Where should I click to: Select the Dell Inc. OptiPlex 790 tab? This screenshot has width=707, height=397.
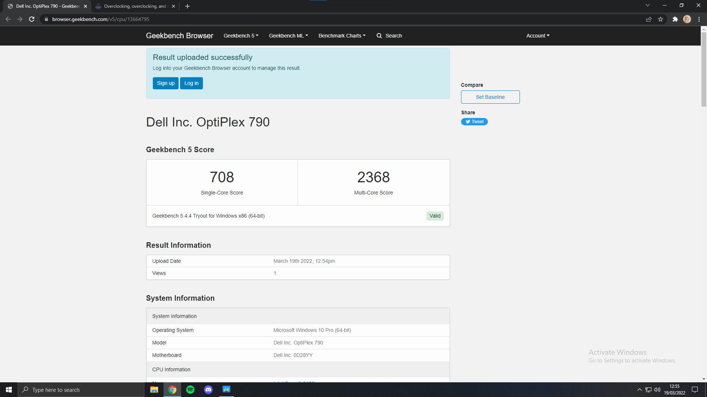(x=48, y=6)
